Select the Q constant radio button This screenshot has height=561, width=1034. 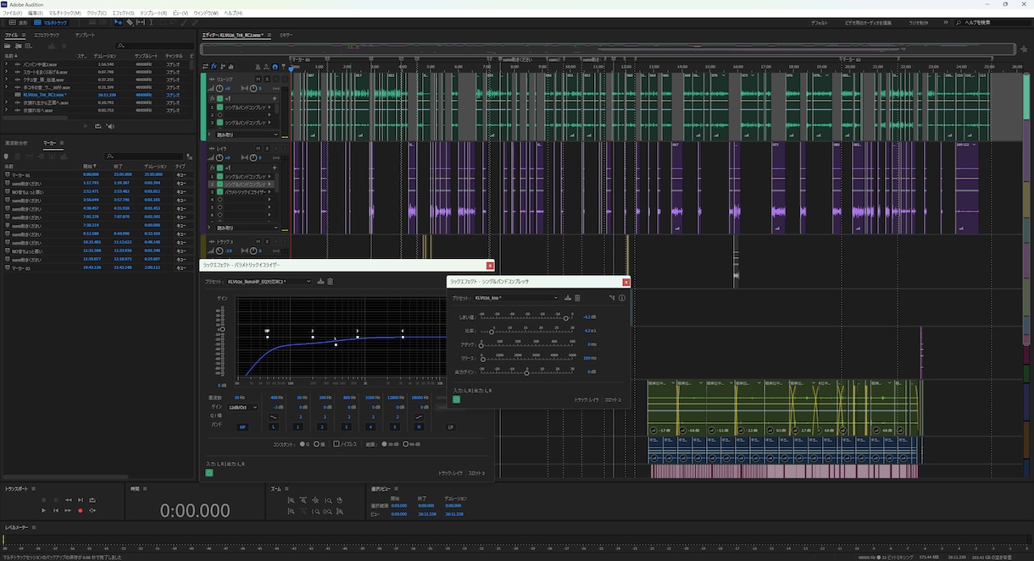click(x=302, y=443)
